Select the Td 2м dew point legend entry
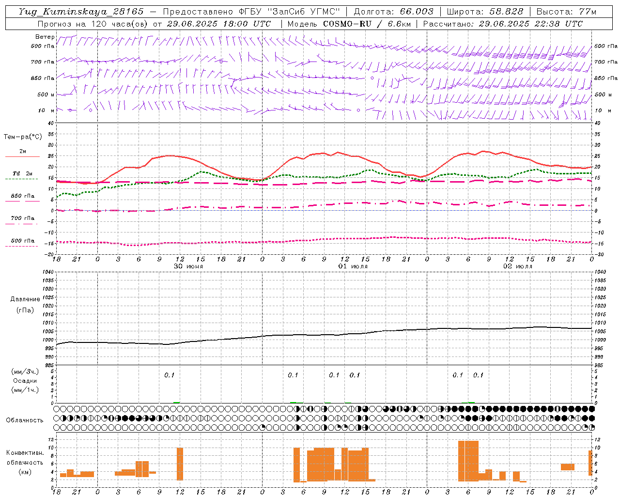Image resolution: width=620 pixels, height=496 pixels. pyautogui.click(x=23, y=173)
